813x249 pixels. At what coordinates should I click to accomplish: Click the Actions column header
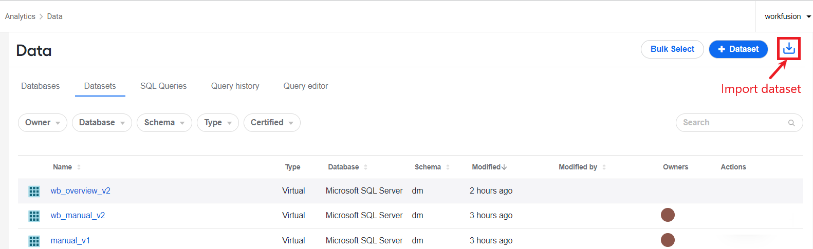click(x=733, y=167)
